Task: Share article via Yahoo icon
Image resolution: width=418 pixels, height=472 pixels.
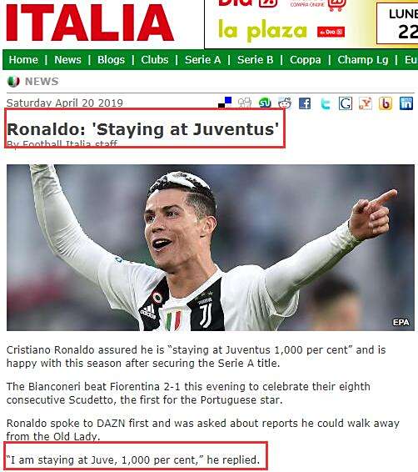Action: point(366,103)
